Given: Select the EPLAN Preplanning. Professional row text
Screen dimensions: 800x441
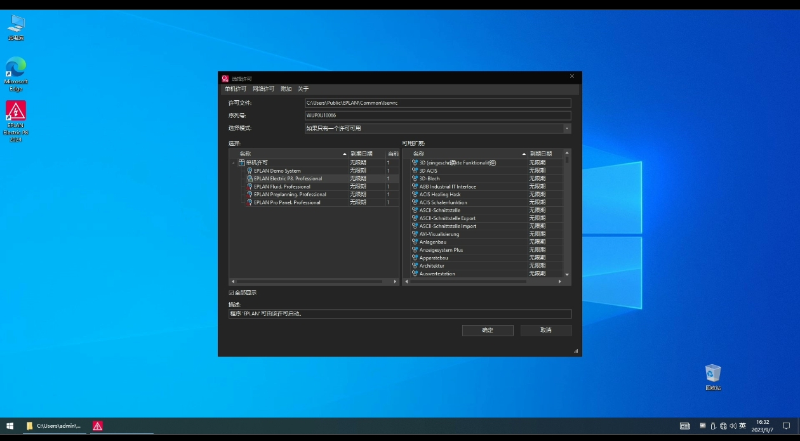Looking at the screenshot, I should [x=290, y=194].
